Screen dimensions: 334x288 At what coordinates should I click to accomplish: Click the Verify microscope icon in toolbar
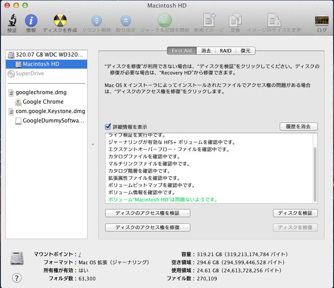pos(12,21)
